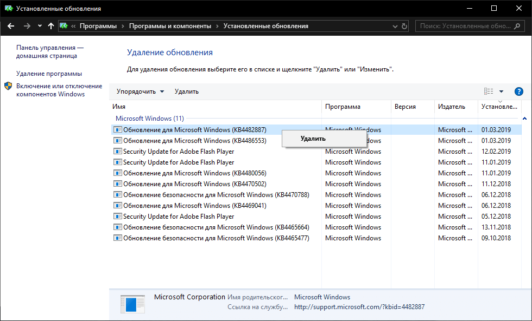Open the Удаление программы link
This screenshot has height=321, width=532.
[x=49, y=74]
